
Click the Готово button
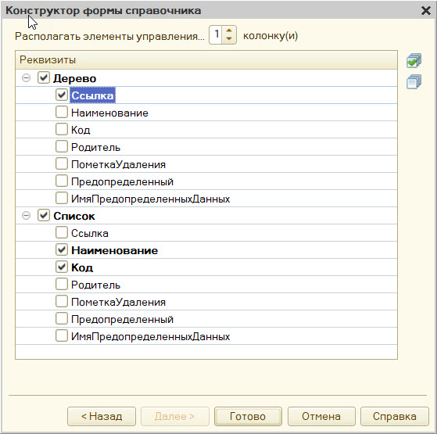(x=248, y=417)
